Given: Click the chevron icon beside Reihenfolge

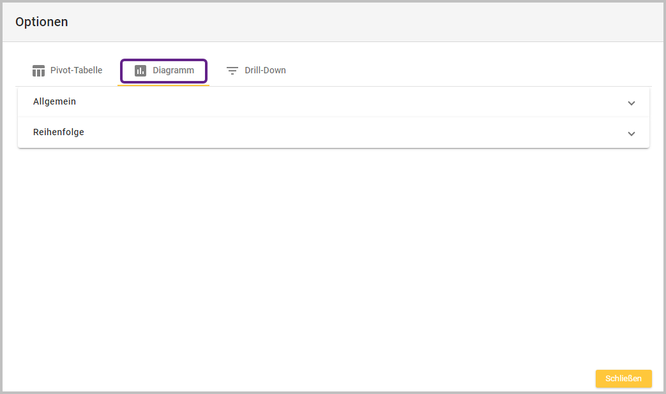Looking at the screenshot, I should tap(631, 133).
